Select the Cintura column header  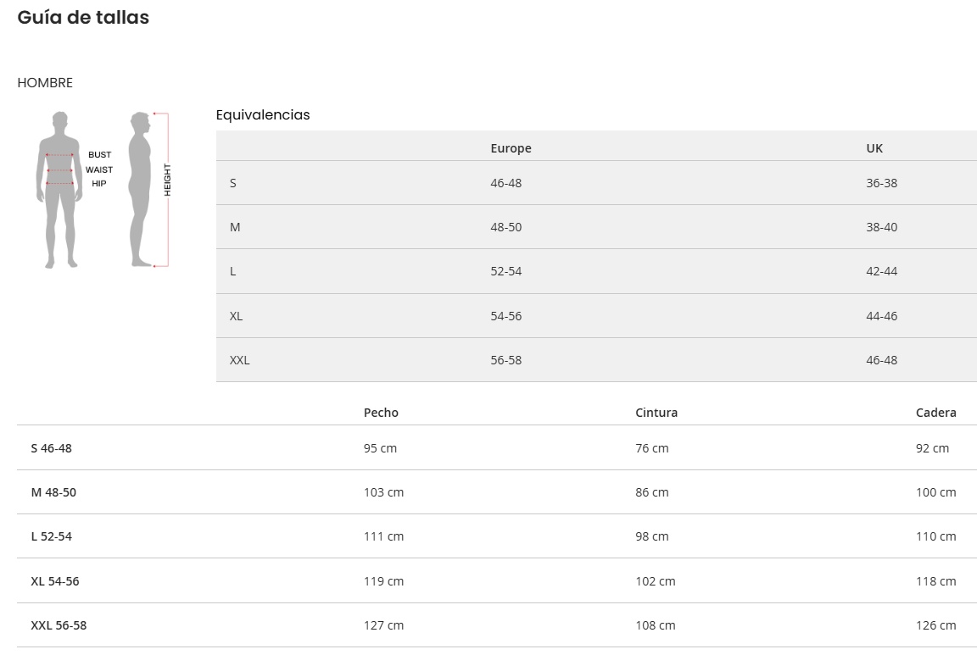656,413
